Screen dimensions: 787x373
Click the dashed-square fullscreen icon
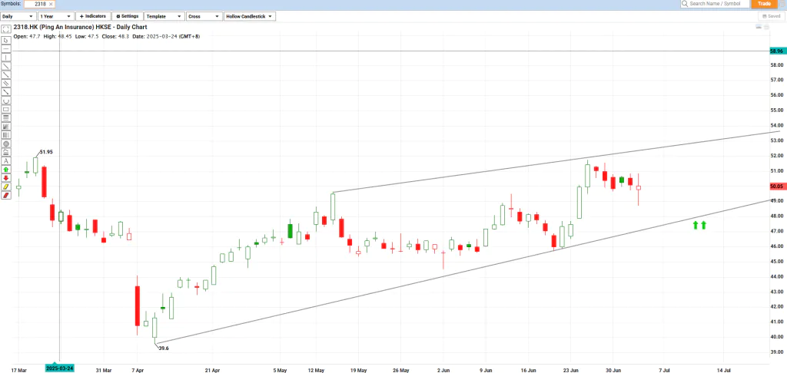click(x=6, y=30)
